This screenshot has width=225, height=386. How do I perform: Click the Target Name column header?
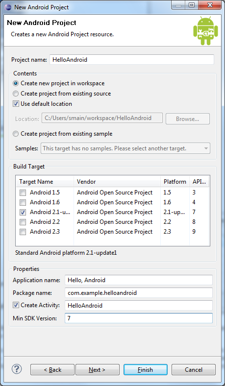45,182
